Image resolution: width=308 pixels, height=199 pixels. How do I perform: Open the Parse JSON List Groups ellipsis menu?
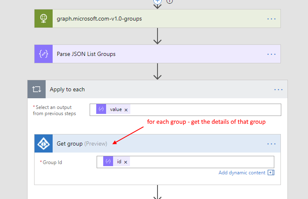[271, 54]
